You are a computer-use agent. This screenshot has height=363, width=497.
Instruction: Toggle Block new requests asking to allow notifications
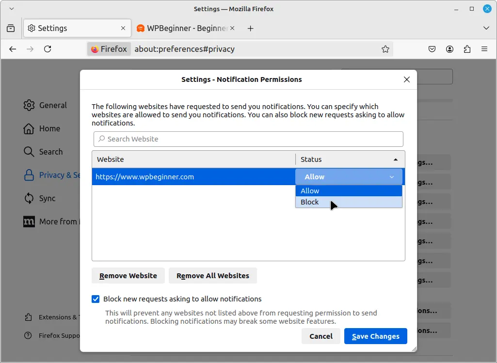pos(96,299)
